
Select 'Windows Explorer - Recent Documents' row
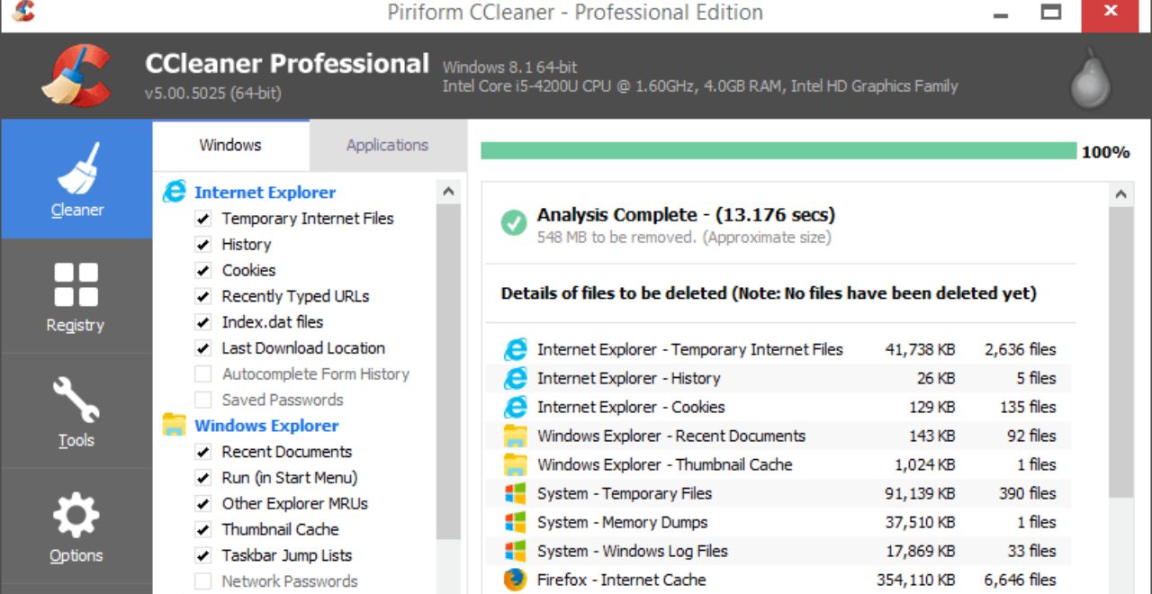(780, 436)
